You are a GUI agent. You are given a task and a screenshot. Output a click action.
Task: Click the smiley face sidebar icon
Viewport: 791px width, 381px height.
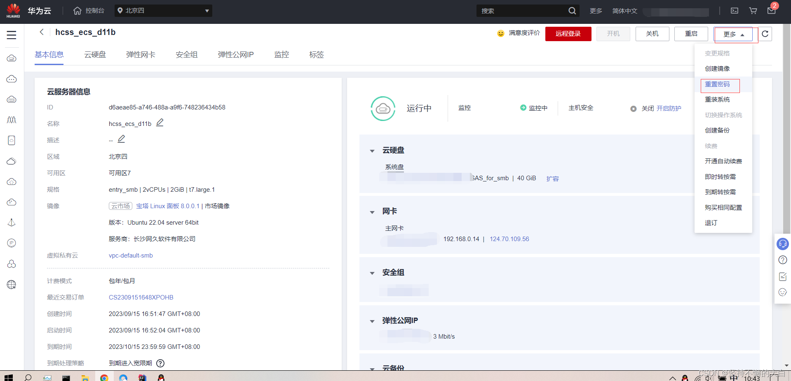tap(782, 293)
